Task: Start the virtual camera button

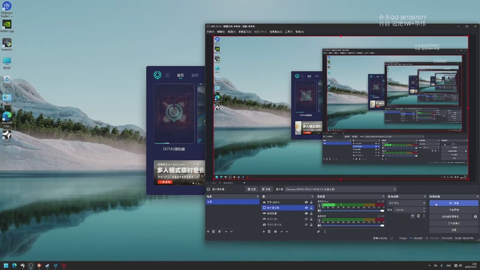Action: point(451,217)
